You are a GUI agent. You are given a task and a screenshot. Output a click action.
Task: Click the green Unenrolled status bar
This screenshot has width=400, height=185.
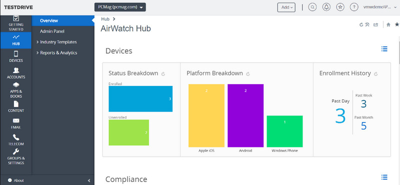pos(129,132)
